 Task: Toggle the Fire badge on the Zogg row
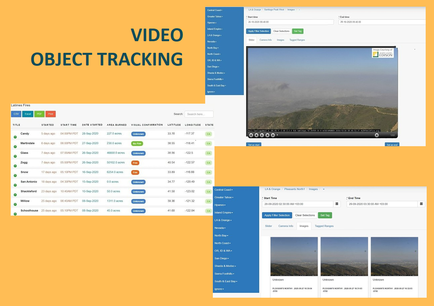point(135,163)
